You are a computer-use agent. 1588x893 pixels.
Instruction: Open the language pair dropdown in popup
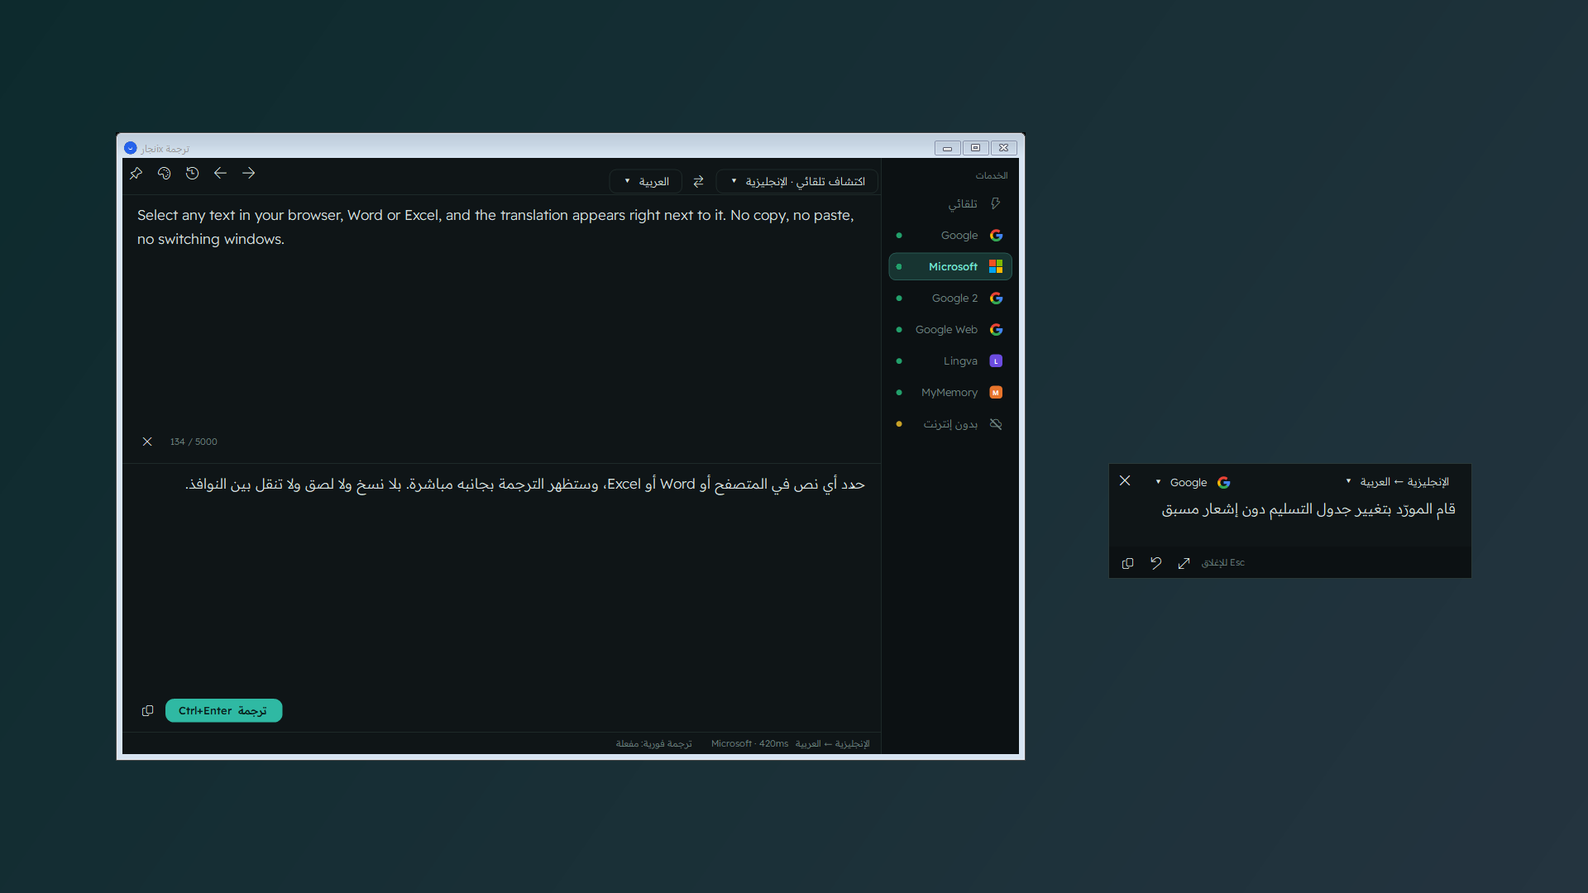pos(1397,482)
